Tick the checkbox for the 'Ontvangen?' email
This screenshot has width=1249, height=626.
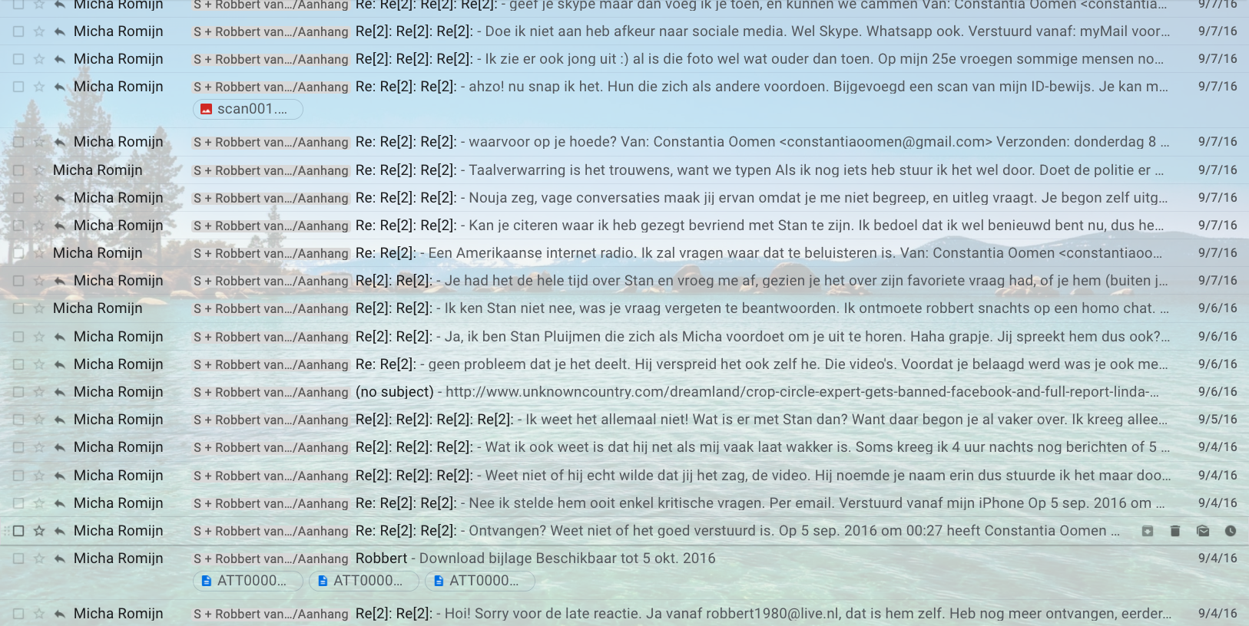18,531
